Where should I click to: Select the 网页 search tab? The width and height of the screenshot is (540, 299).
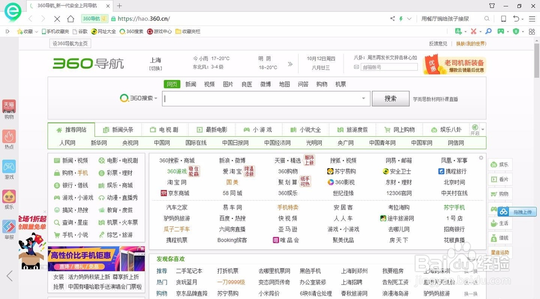click(x=172, y=84)
